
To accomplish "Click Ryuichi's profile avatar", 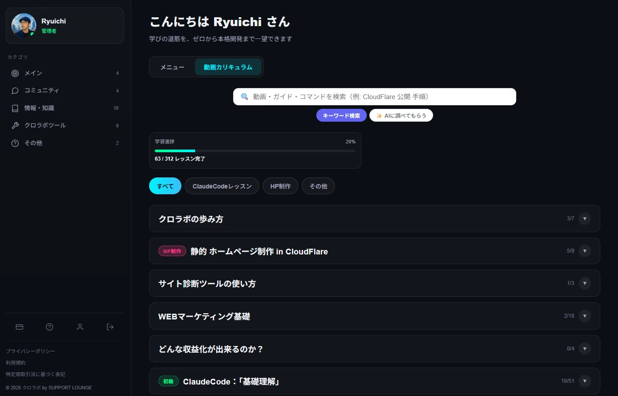I will click(x=24, y=26).
